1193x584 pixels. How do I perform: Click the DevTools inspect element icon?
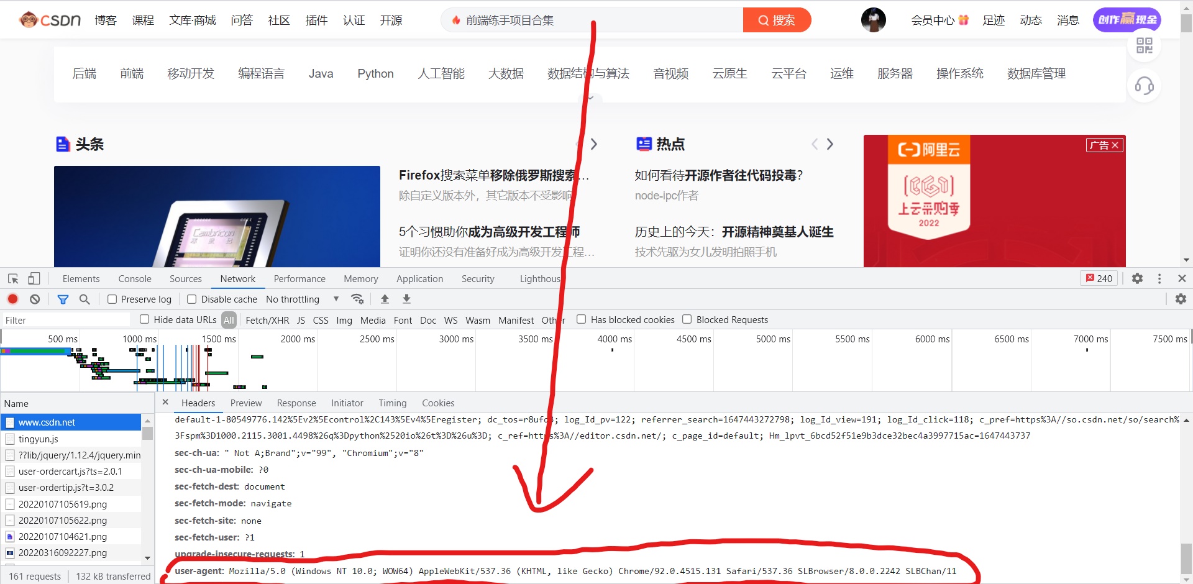click(x=13, y=279)
